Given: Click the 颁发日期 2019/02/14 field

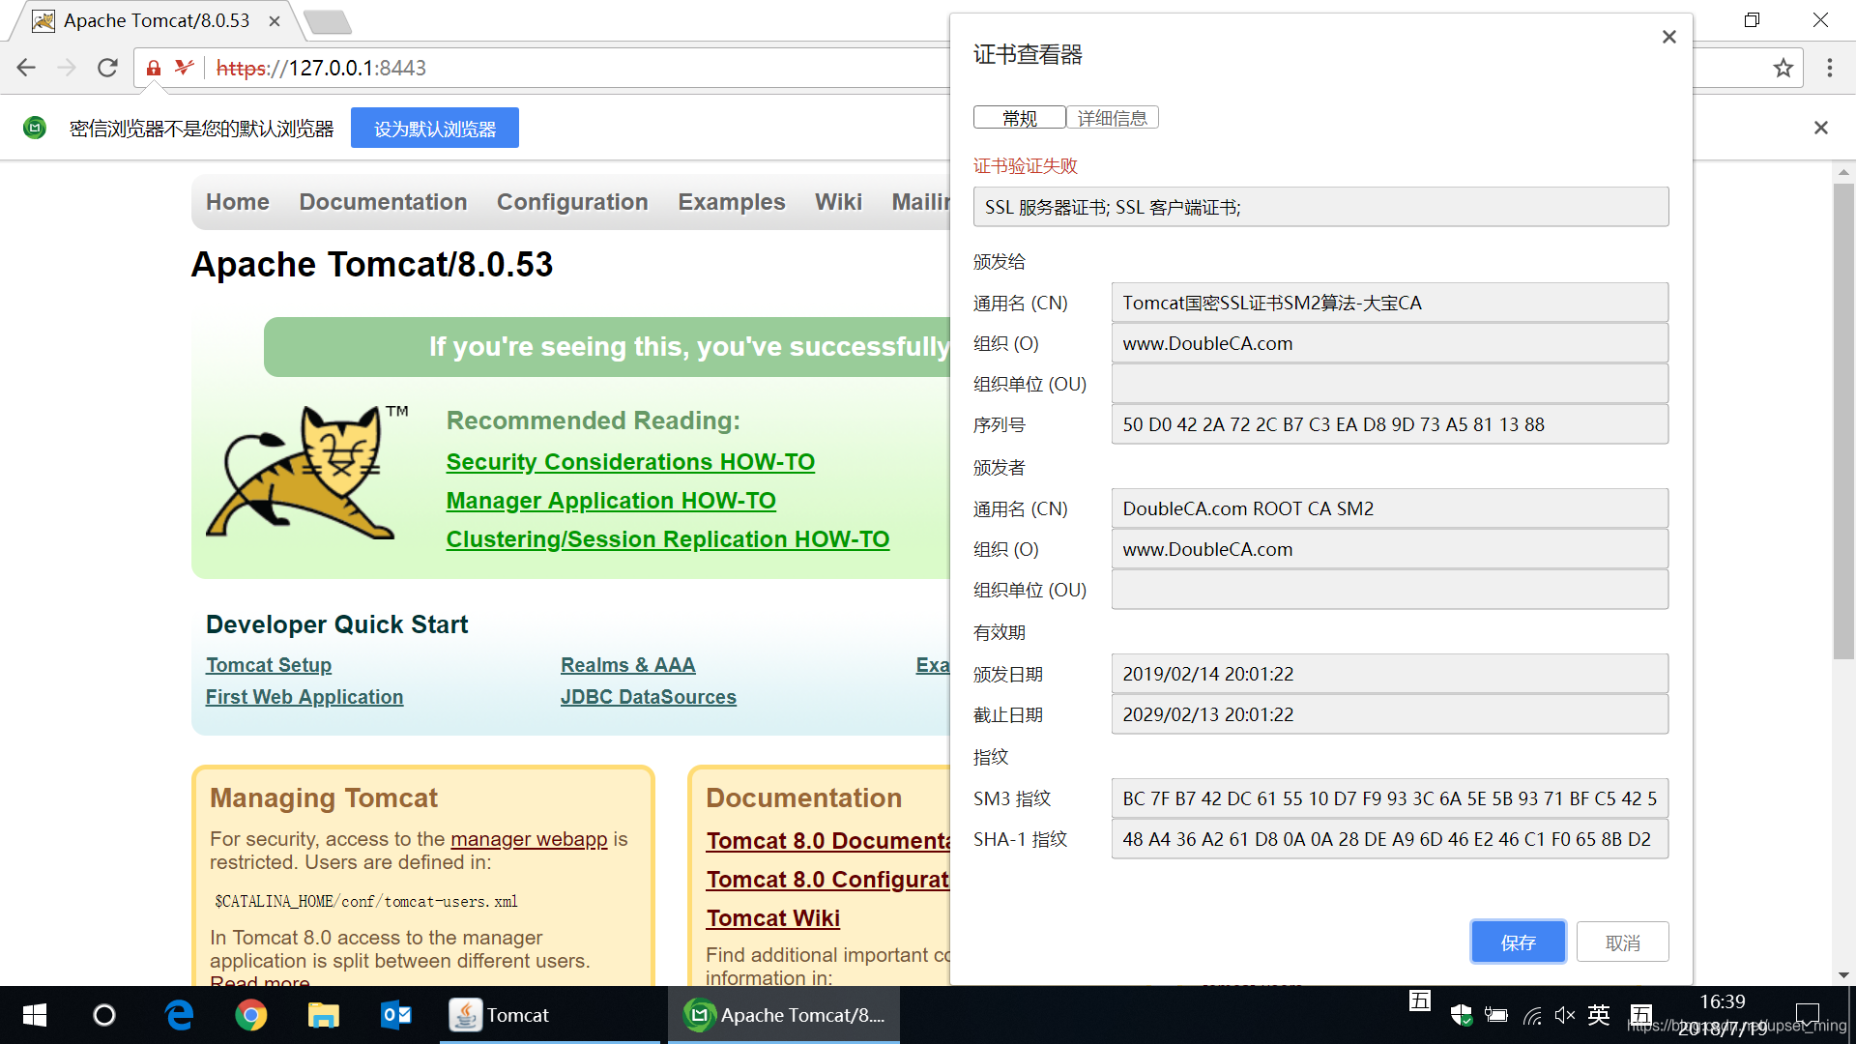Looking at the screenshot, I should pos(1390,674).
